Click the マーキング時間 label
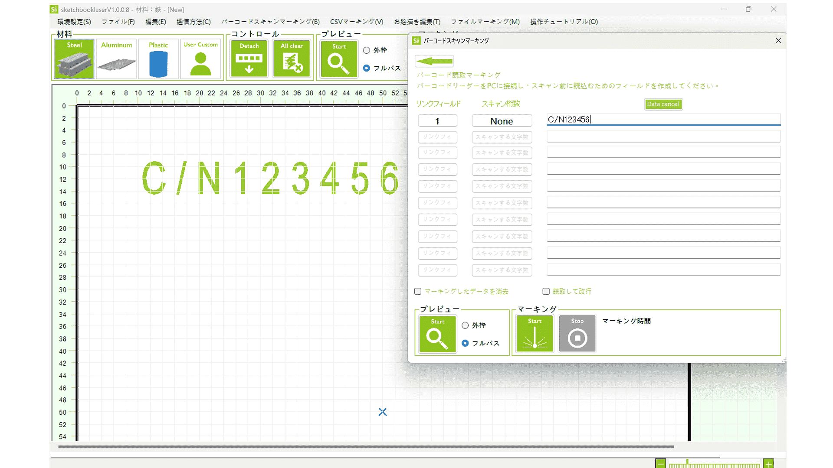The height and width of the screenshot is (468, 833). point(626,321)
